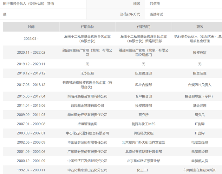Click department 供应链优化组

pyautogui.click(x=144, y=133)
